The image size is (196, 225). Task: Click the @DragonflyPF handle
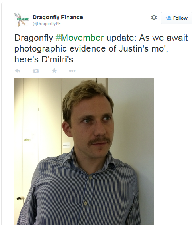(x=47, y=24)
